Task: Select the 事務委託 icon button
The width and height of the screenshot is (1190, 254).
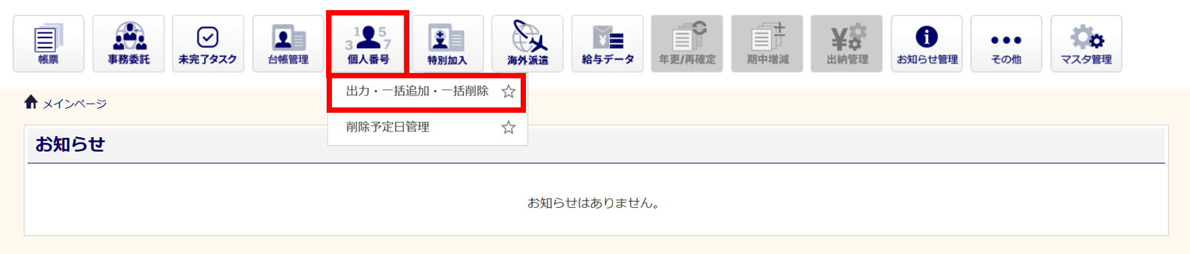Action: (129, 44)
